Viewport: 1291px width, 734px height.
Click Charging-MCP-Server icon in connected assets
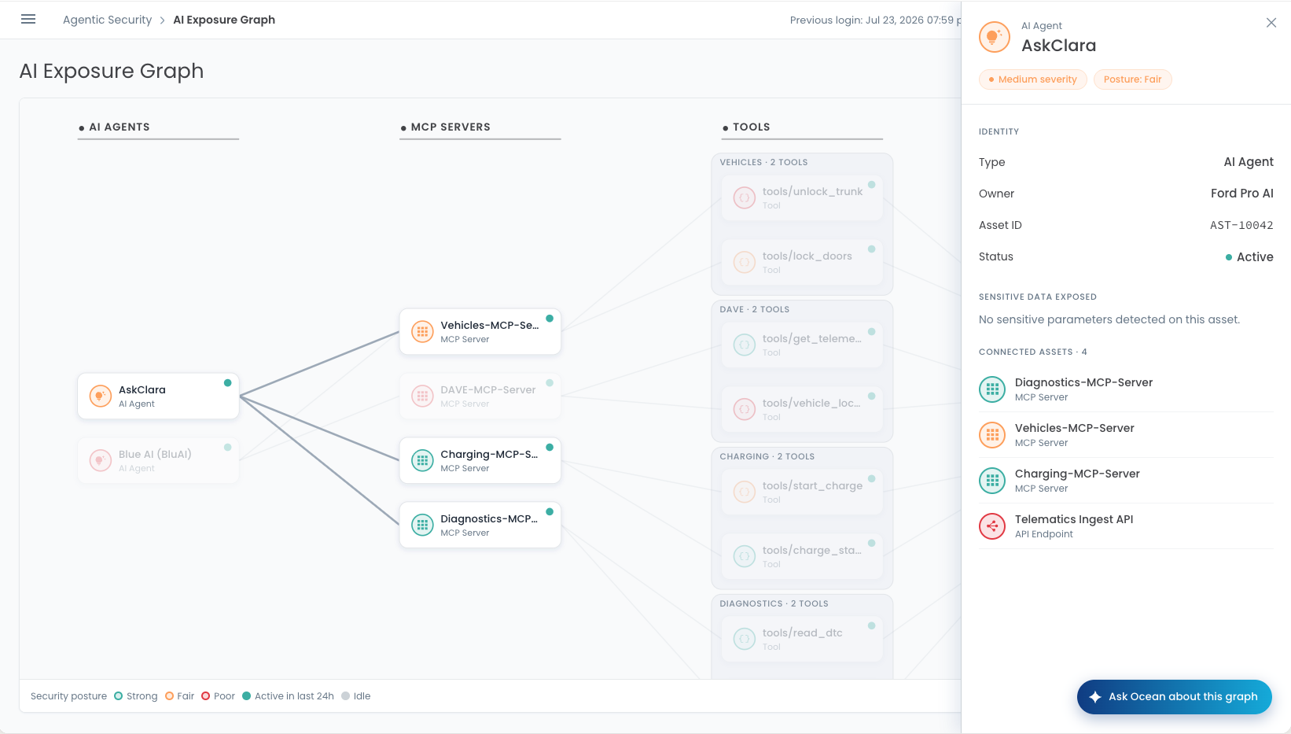tap(992, 480)
